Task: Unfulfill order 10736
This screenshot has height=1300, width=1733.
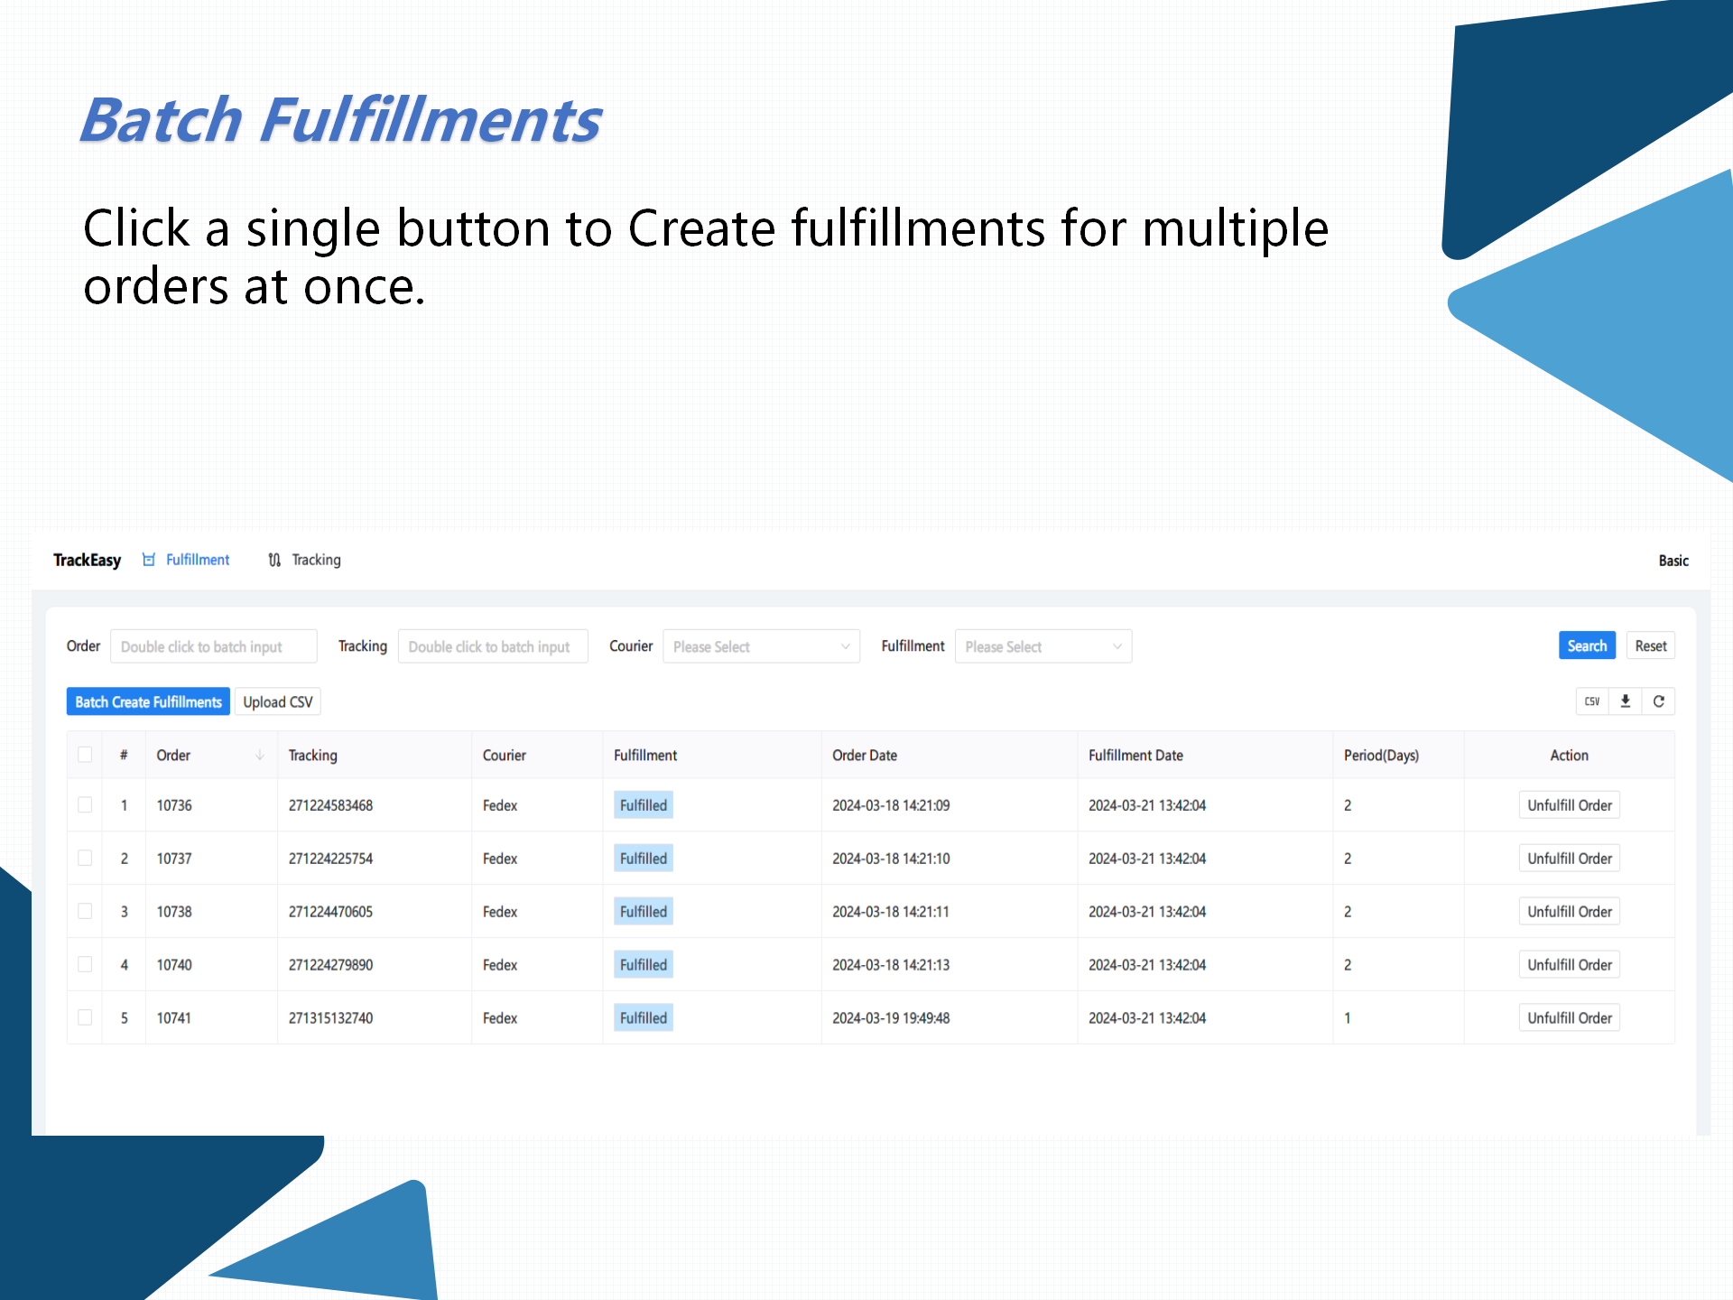Action: click(x=1570, y=804)
